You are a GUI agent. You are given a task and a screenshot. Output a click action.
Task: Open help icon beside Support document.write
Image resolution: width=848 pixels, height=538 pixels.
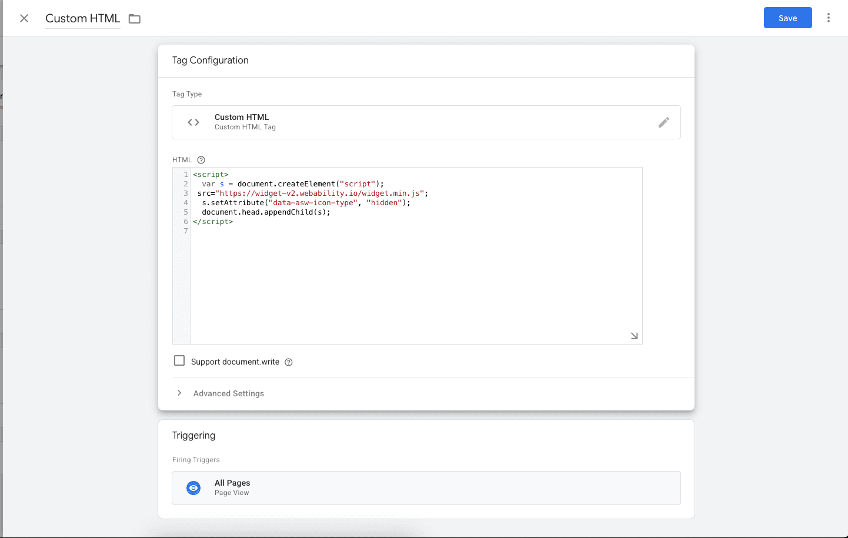click(x=289, y=362)
